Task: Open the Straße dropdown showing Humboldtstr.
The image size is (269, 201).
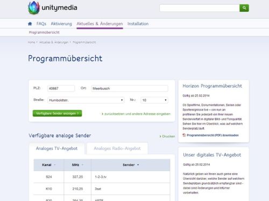Action: [86, 100]
